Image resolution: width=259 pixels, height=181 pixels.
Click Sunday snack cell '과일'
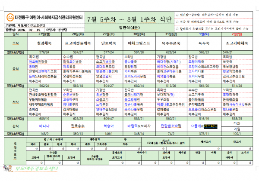click(x=237, y=129)
